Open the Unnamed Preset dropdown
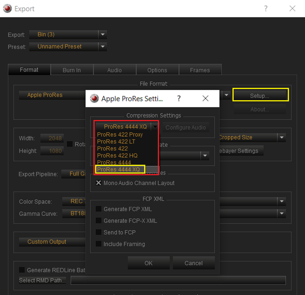Image resolution: width=305 pixels, height=295 pixels. (68, 46)
